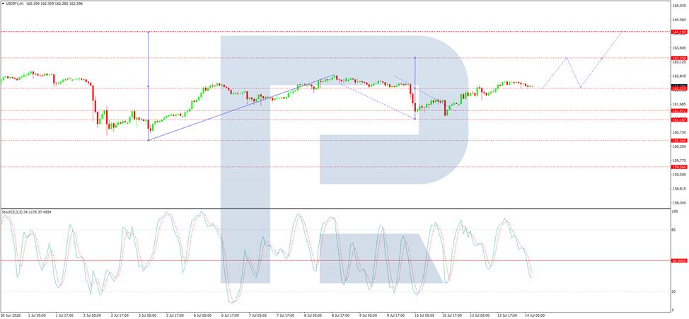Select the red 164.150 price level tag
This screenshot has height=319, width=689.
coord(679,32)
